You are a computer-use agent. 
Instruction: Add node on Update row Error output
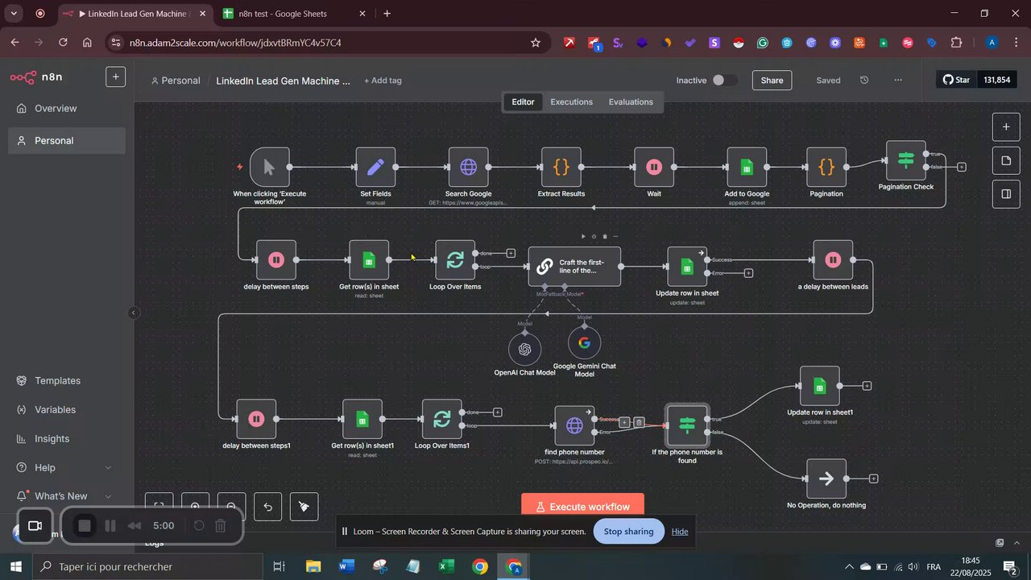tap(748, 273)
